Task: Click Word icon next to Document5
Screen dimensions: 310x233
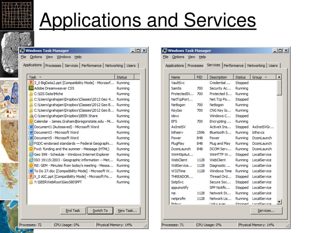Action: [31, 138]
